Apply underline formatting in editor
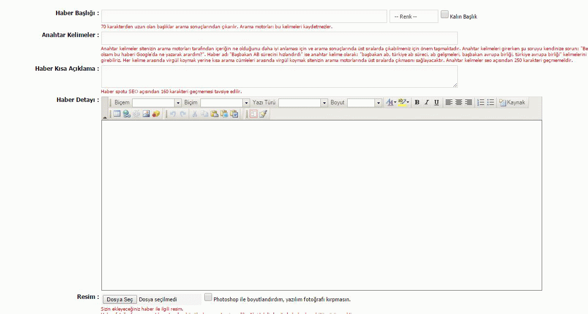 [x=436, y=102]
